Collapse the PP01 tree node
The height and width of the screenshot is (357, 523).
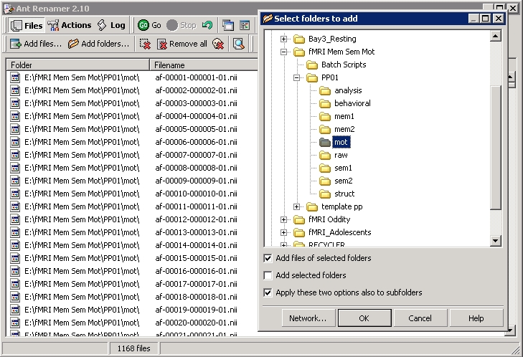pyautogui.click(x=296, y=78)
